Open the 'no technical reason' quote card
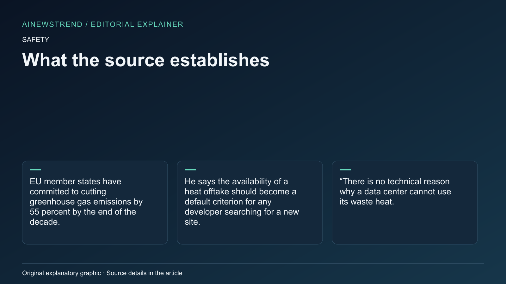 405,203
